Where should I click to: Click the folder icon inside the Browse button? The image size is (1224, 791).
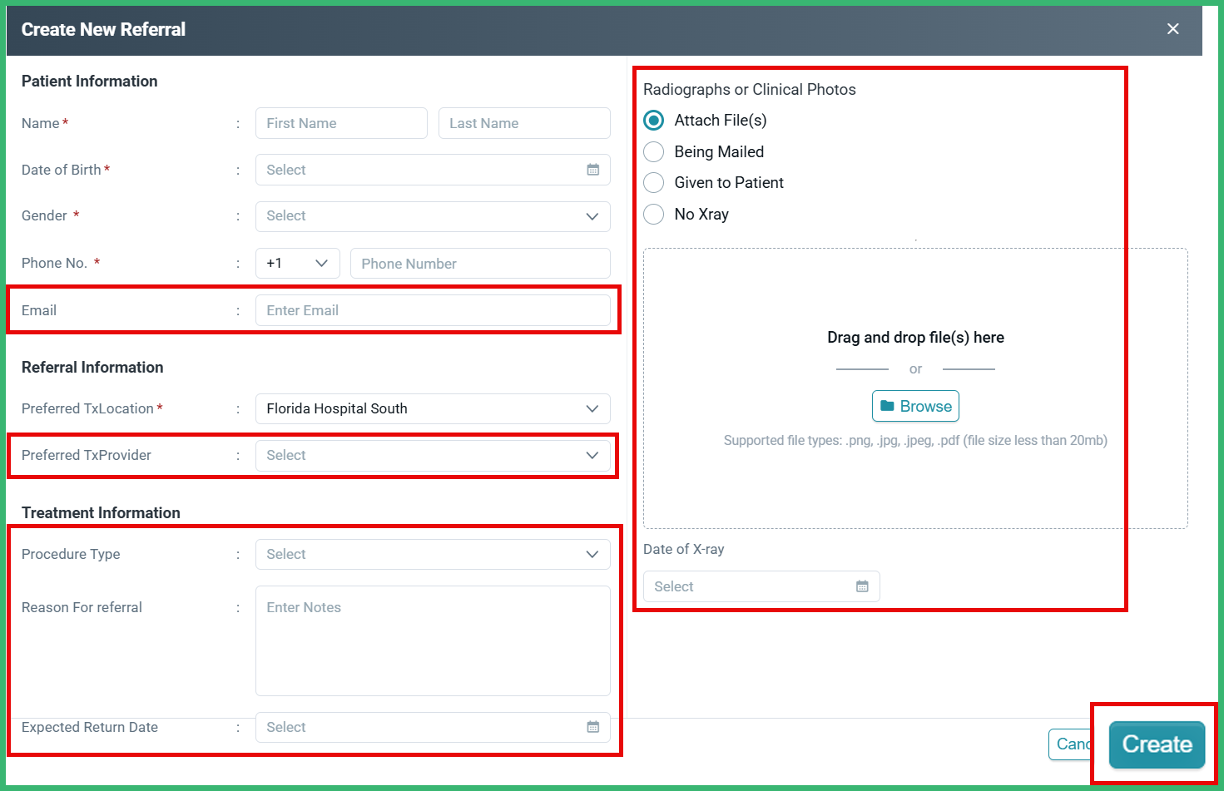point(890,406)
